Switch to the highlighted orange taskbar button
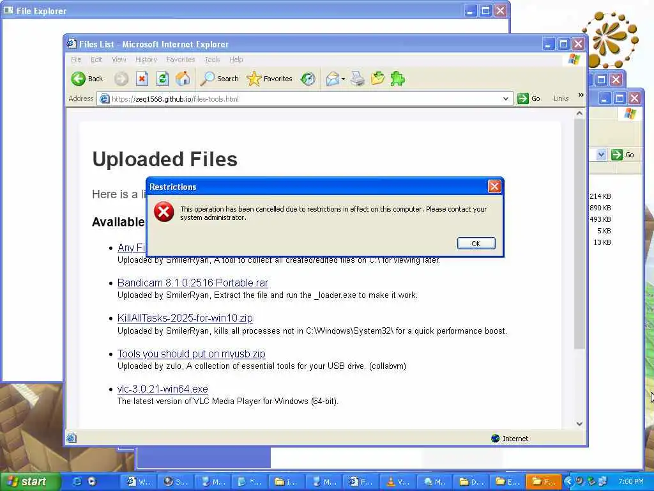 [x=544, y=482]
